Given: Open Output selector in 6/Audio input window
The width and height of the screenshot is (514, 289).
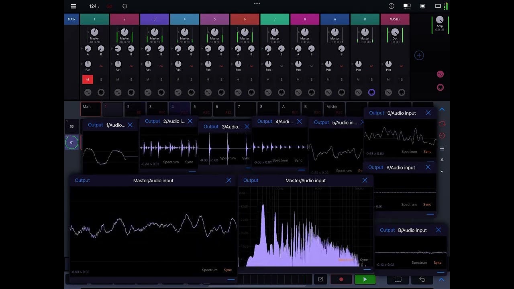Looking at the screenshot, I should [x=377, y=113].
